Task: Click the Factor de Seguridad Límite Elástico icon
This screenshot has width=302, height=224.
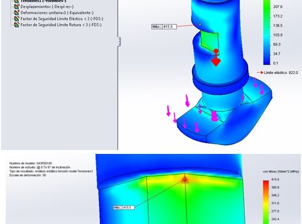Action: pyautogui.click(x=17, y=19)
